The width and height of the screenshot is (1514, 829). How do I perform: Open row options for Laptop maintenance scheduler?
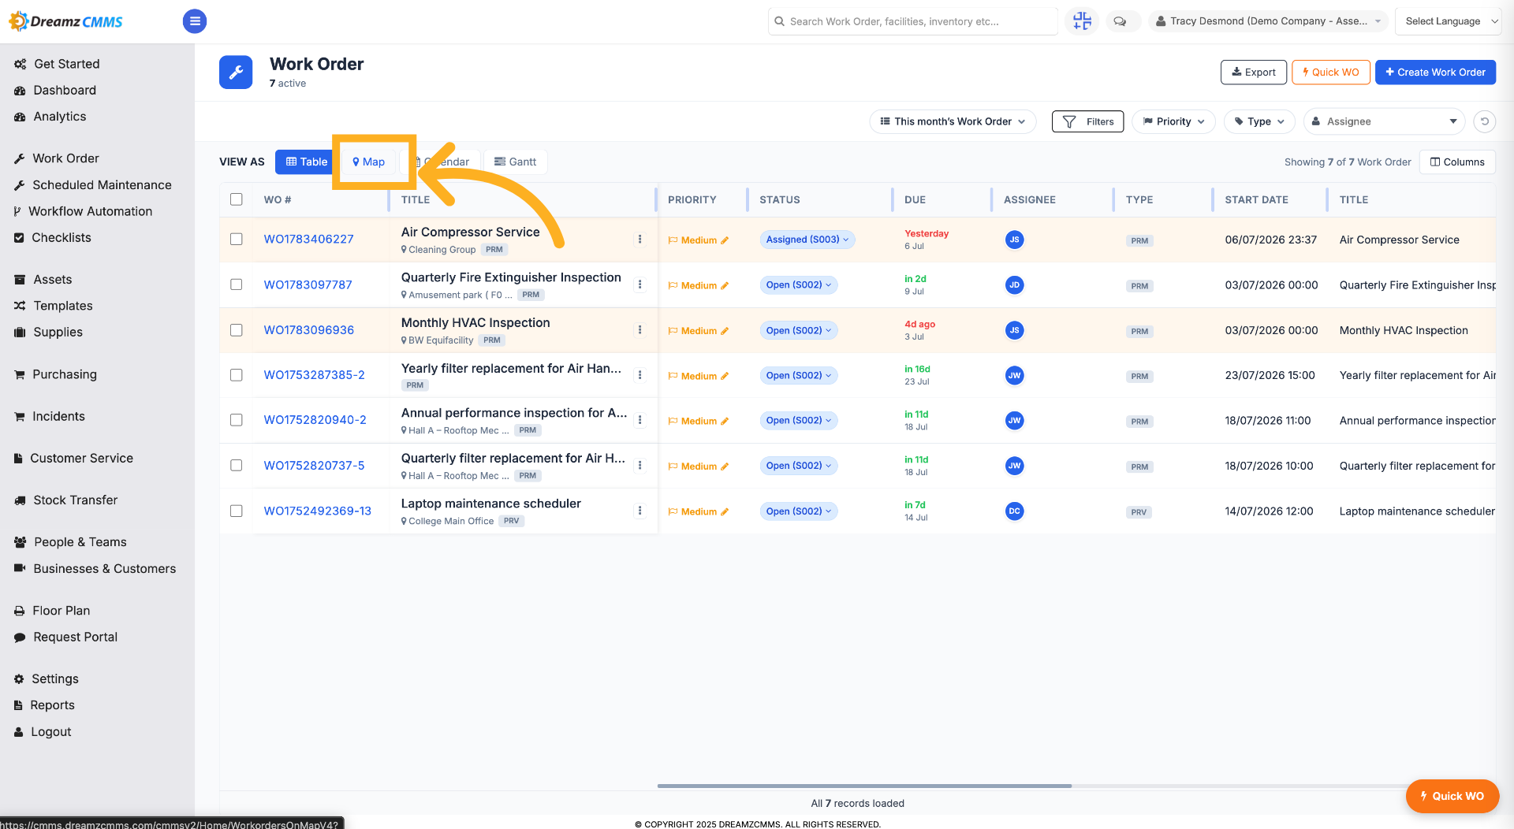(x=640, y=511)
